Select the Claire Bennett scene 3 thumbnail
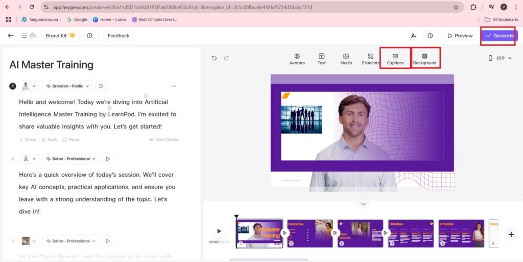The image size is (523, 262). (360, 233)
